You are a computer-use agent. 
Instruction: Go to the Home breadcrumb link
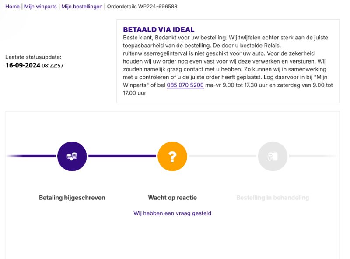pyautogui.click(x=12, y=7)
